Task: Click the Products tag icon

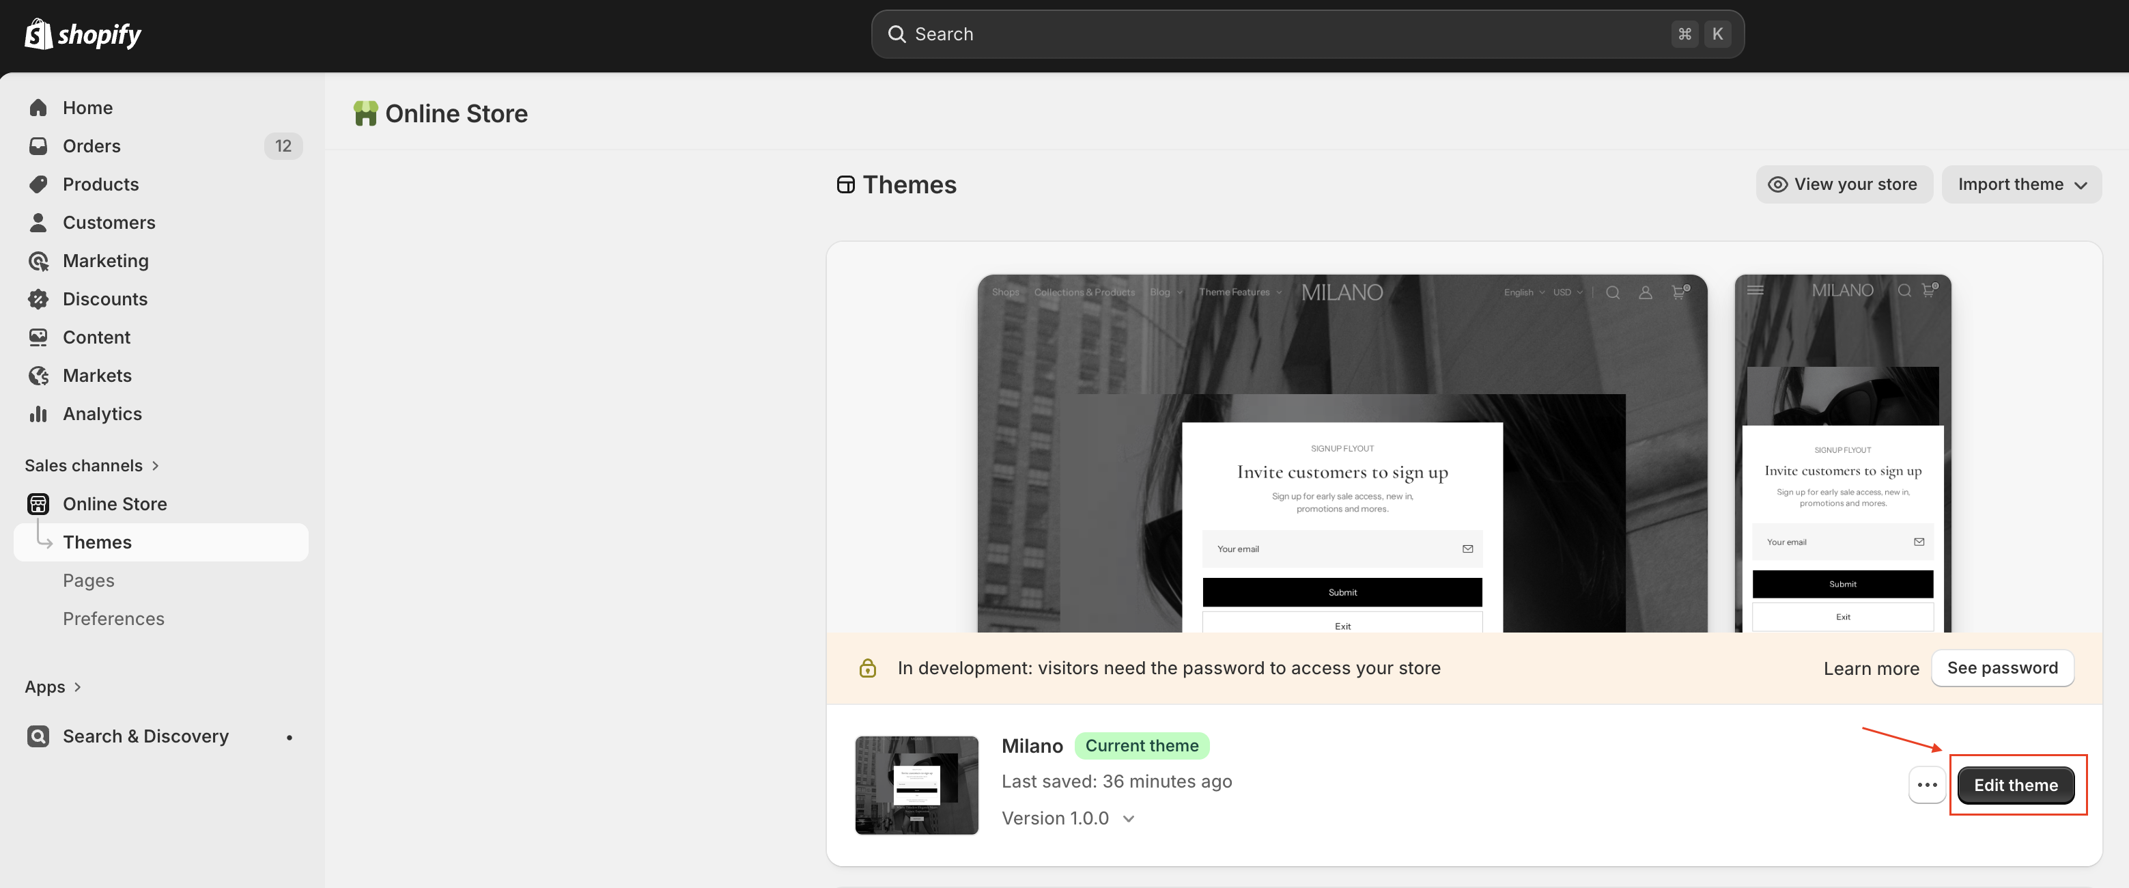Action: pyautogui.click(x=38, y=184)
